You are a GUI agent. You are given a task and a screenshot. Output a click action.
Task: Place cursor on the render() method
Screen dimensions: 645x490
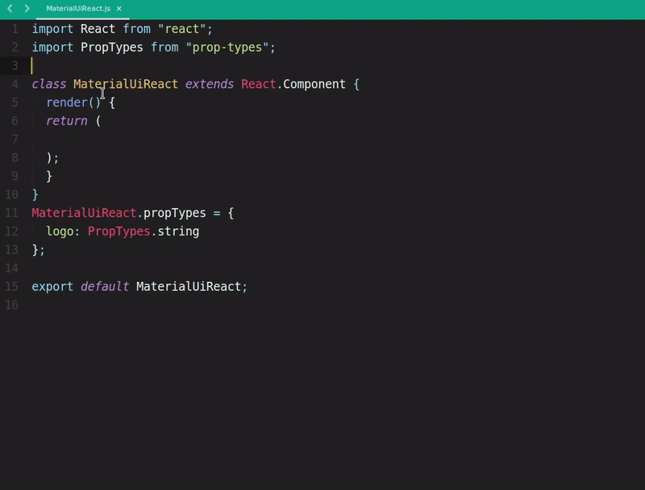pyautogui.click(x=73, y=102)
